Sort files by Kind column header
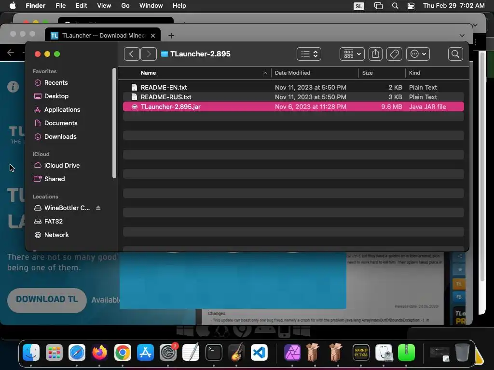This screenshot has height=370, width=494. (414, 73)
